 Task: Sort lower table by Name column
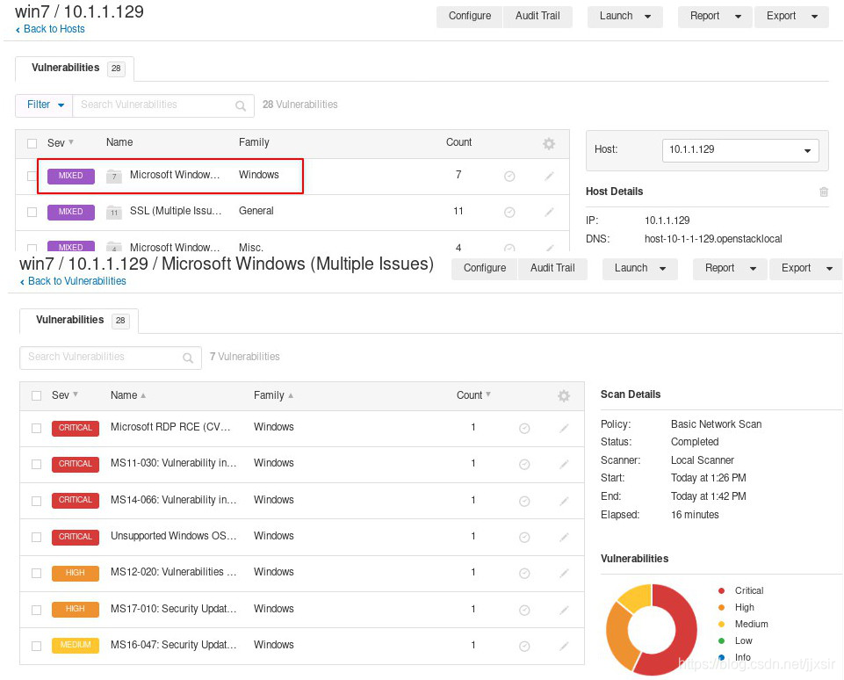tap(128, 395)
